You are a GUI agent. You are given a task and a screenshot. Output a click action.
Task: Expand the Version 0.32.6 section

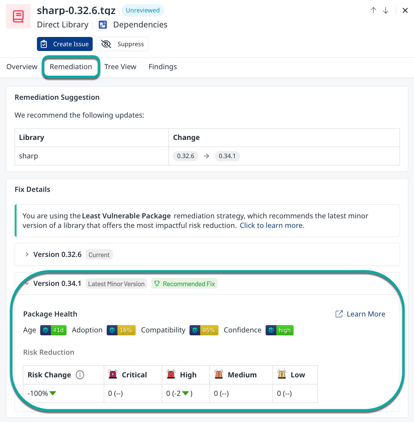pos(27,254)
